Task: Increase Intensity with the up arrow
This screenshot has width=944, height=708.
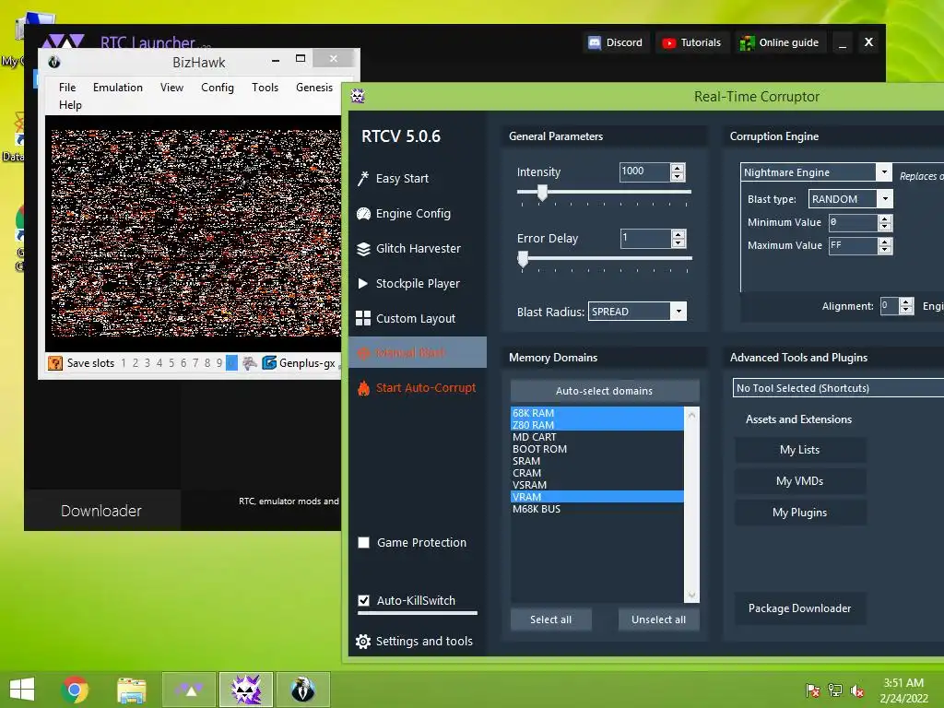Action: (x=678, y=169)
